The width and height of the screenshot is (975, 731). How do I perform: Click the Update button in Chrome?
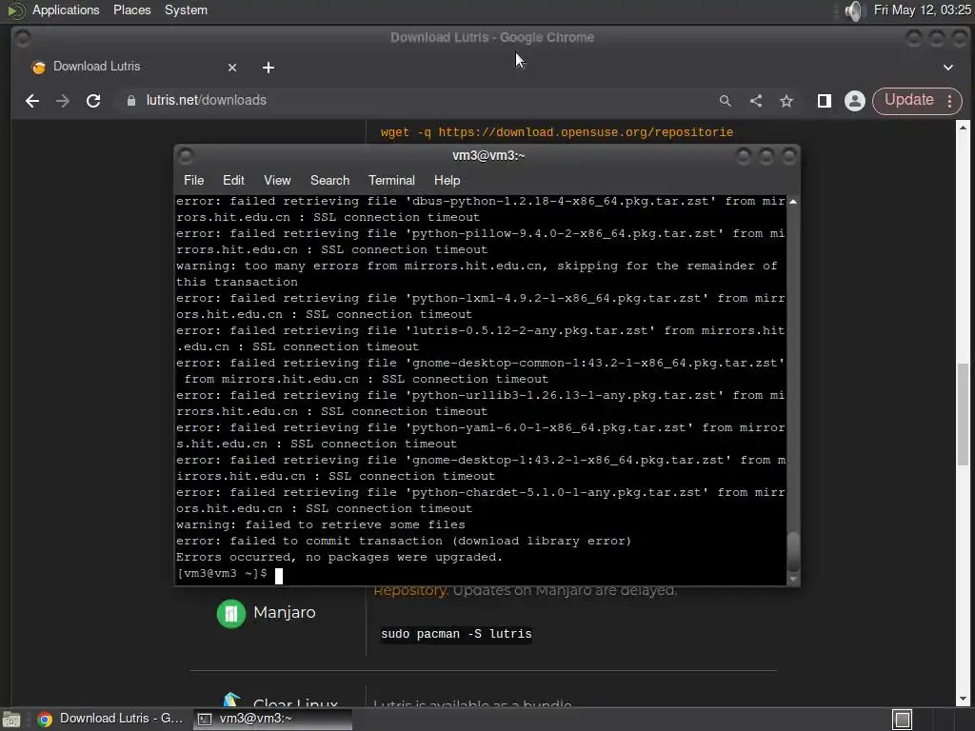pyautogui.click(x=909, y=100)
